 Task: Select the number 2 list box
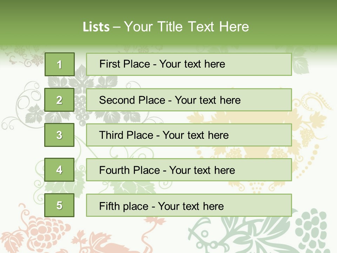click(59, 100)
